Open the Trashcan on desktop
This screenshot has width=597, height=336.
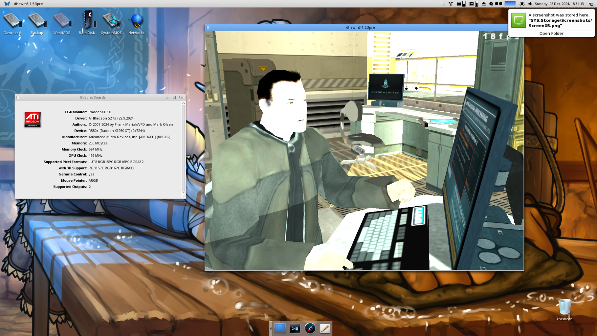[x=564, y=309]
